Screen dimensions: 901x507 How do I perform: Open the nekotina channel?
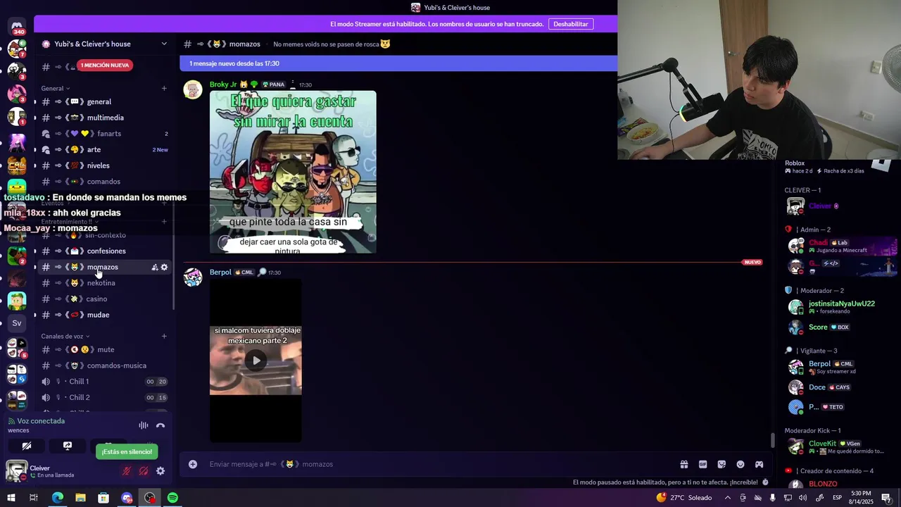tap(103, 283)
